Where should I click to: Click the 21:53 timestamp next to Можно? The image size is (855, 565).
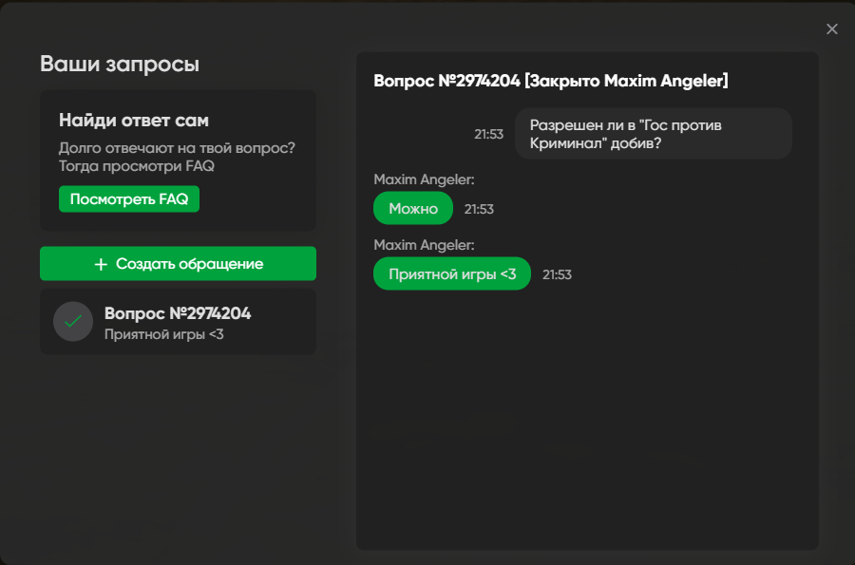[x=479, y=209]
